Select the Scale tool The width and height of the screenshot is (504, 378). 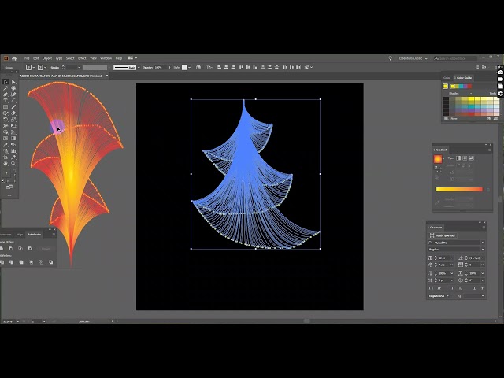tap(13, 120)
